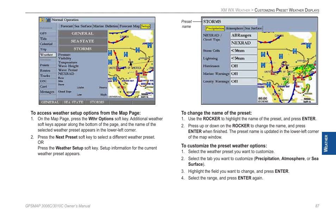This screenshot has height=219, width=336.
Task: Open the Marine Bulletins tab
Action: pyautogui.click(x=105, y=26)
